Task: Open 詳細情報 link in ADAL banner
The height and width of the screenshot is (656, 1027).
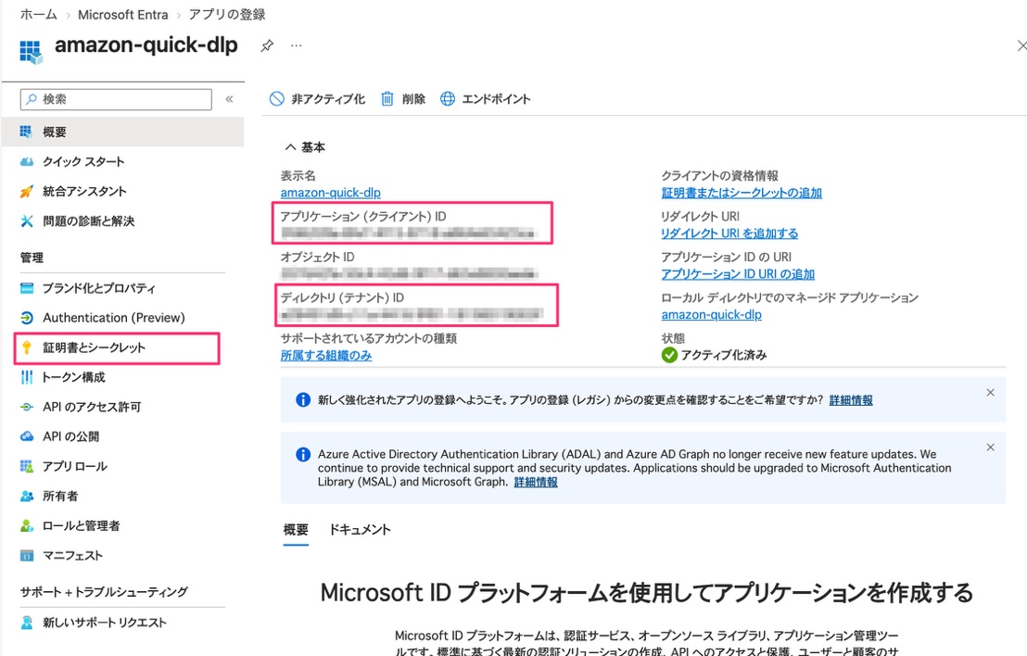Action: pyautogui.click(x=536, y=482)
